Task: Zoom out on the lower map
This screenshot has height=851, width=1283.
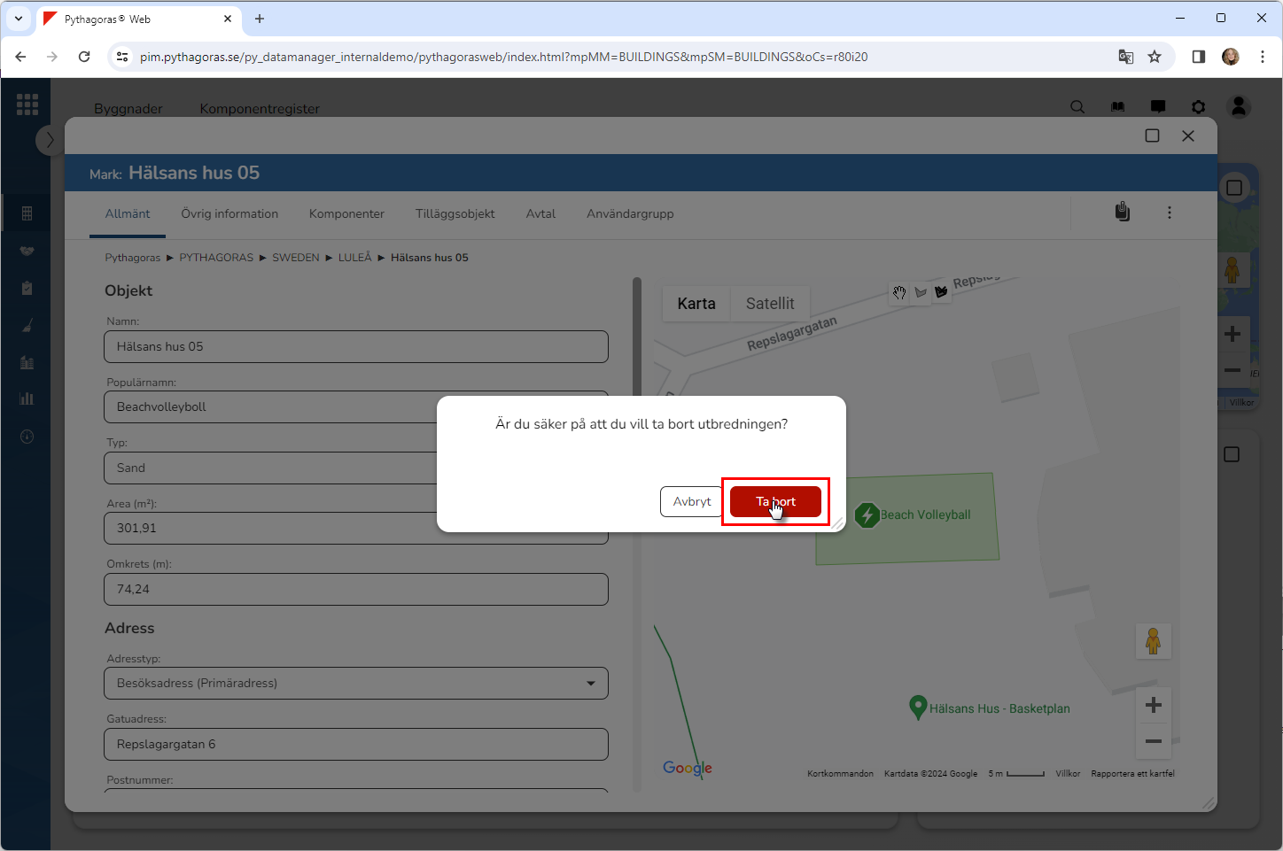Action: click(x=1153, y=741)
